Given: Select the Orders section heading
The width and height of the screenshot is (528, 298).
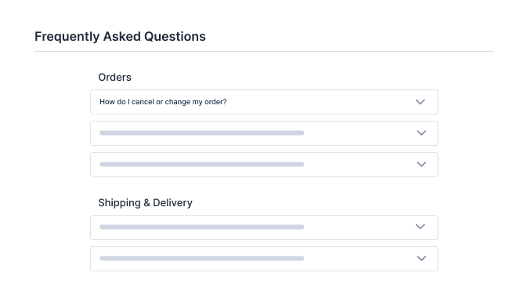Looking at the screenshot, I should (x=115, y=77).
